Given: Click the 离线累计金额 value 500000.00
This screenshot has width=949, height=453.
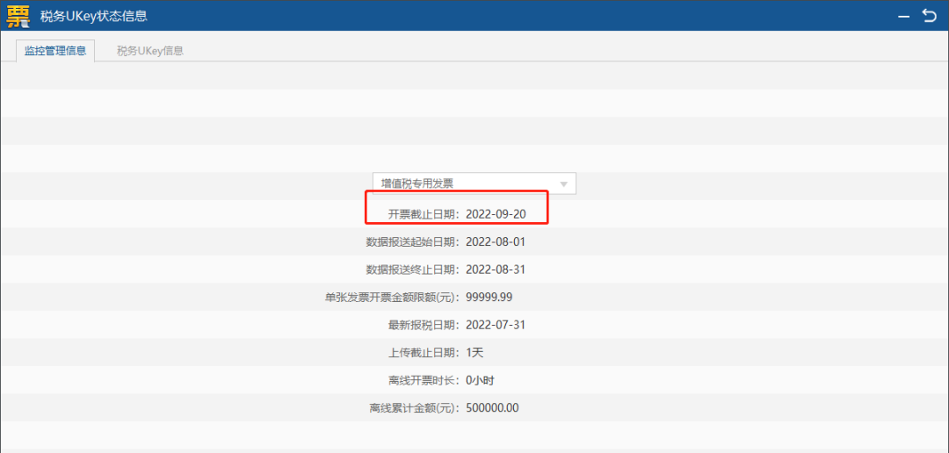Looking at the screenshot, I should point(493,407).
